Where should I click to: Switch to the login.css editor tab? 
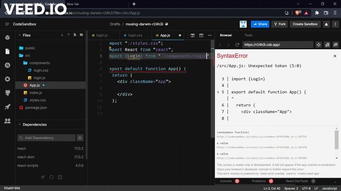point(135,36)
